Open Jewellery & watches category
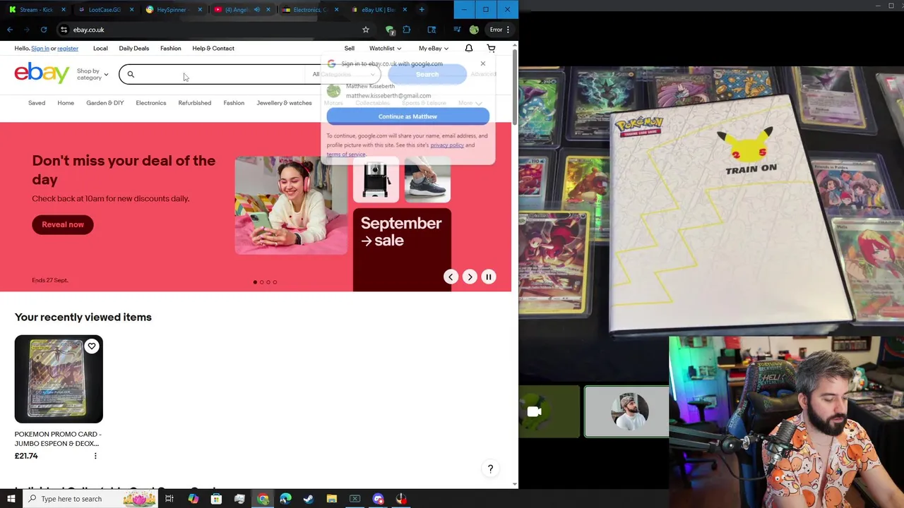Screen dimensions: 904x508 [284, 103]
